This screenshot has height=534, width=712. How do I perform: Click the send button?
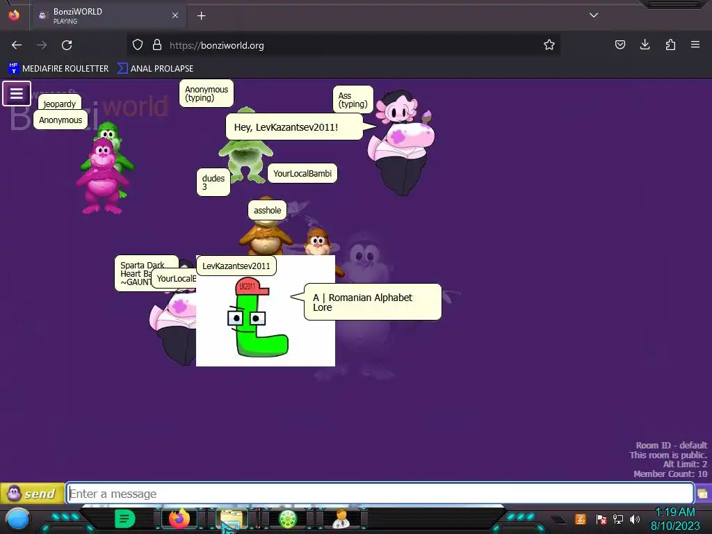[32, 494]
